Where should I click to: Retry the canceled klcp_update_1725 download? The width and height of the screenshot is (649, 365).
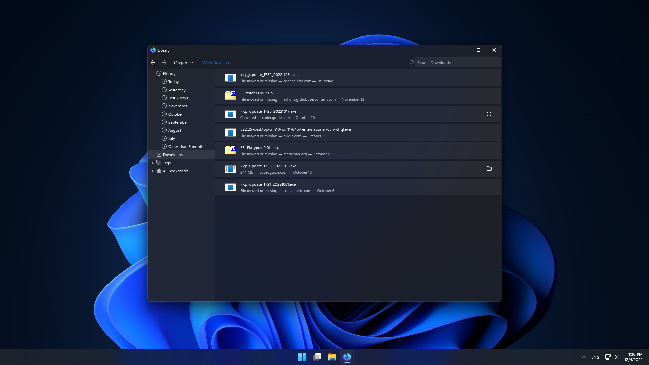coord(489,114)
